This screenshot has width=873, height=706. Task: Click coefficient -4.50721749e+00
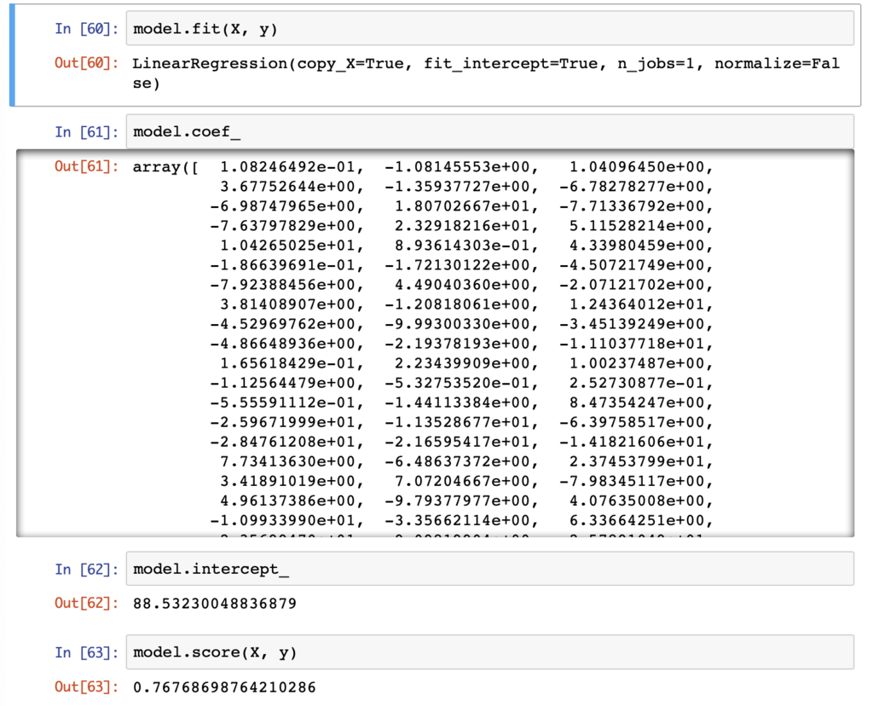tap(632, 265)
